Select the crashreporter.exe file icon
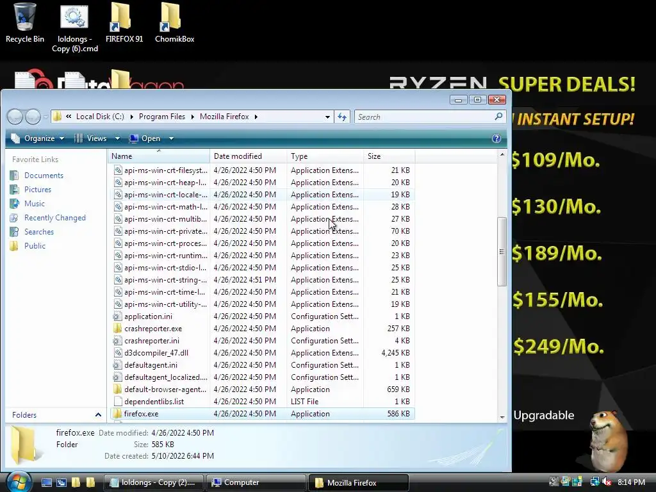 click(x=118, y=329)
